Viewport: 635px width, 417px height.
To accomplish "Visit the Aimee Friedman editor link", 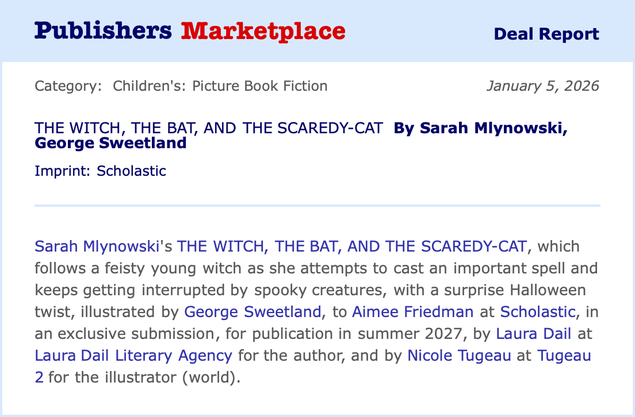I will 412,312.
